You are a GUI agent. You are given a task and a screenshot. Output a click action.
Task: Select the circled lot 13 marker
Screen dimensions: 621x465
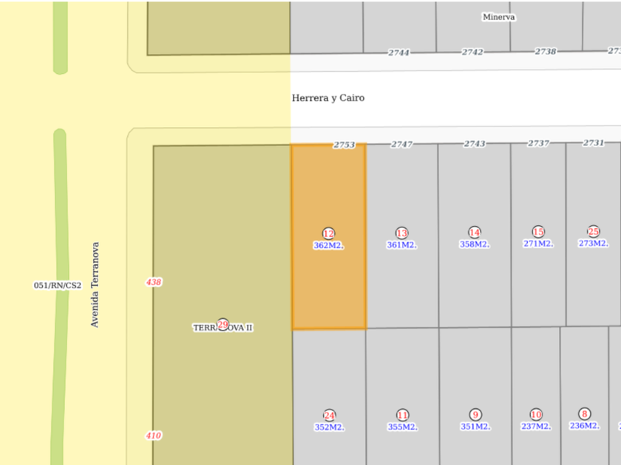[401, 232]
